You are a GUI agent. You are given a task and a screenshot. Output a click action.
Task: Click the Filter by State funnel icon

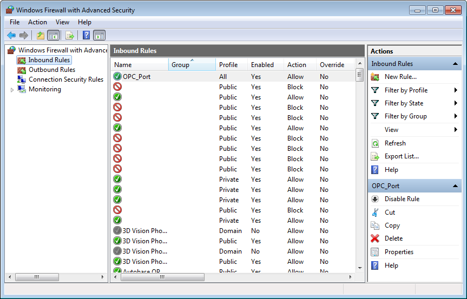[375, 103]
